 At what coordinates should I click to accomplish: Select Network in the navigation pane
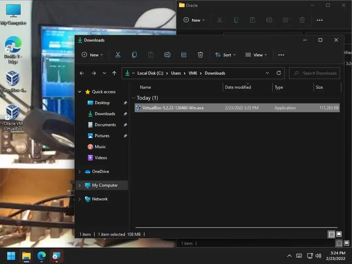(x=100, y=199)
